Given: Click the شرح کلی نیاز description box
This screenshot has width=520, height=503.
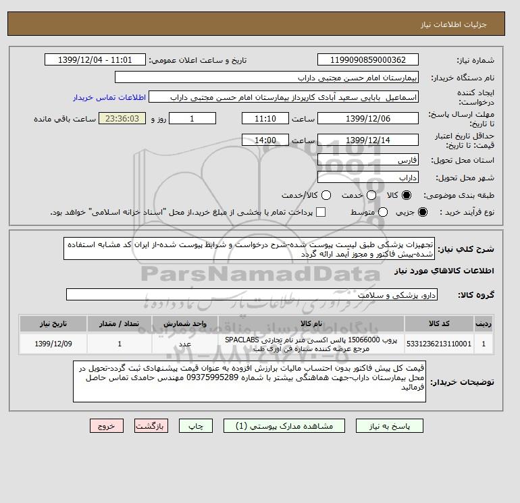Looking at the screenshot, I should click(249, 248).
